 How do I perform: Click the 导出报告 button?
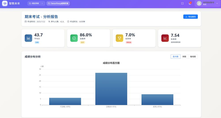[190, 17]
